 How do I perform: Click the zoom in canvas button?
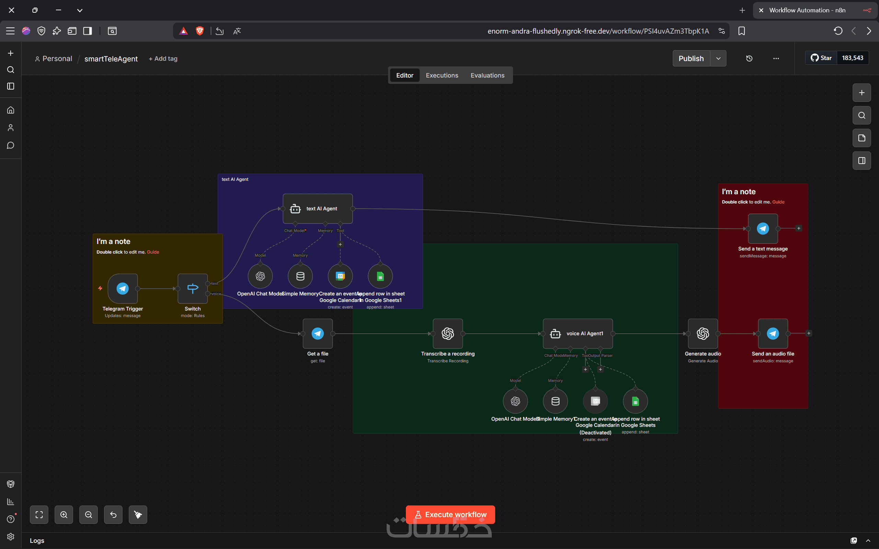tap(64, 514)
